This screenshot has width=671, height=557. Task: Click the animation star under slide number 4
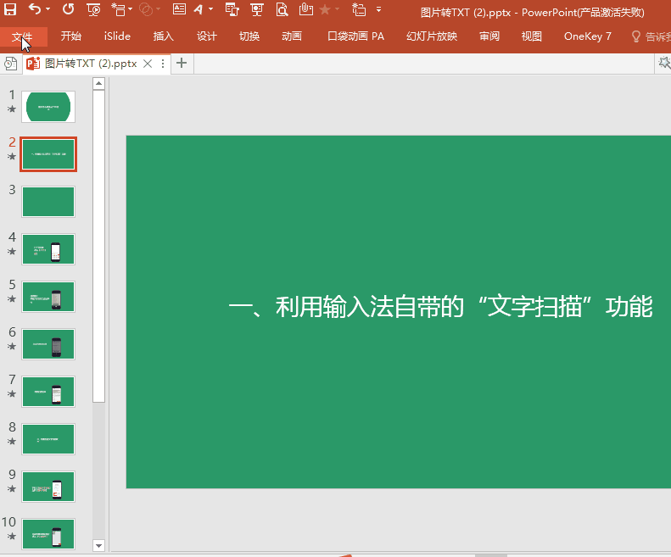click(12, 251)
